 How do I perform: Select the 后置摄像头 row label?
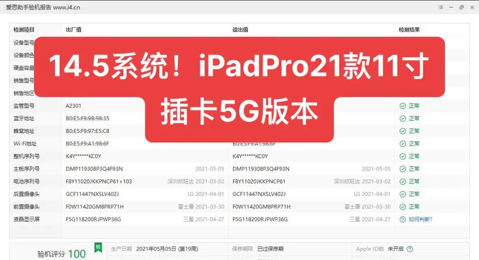coord(27,194)
